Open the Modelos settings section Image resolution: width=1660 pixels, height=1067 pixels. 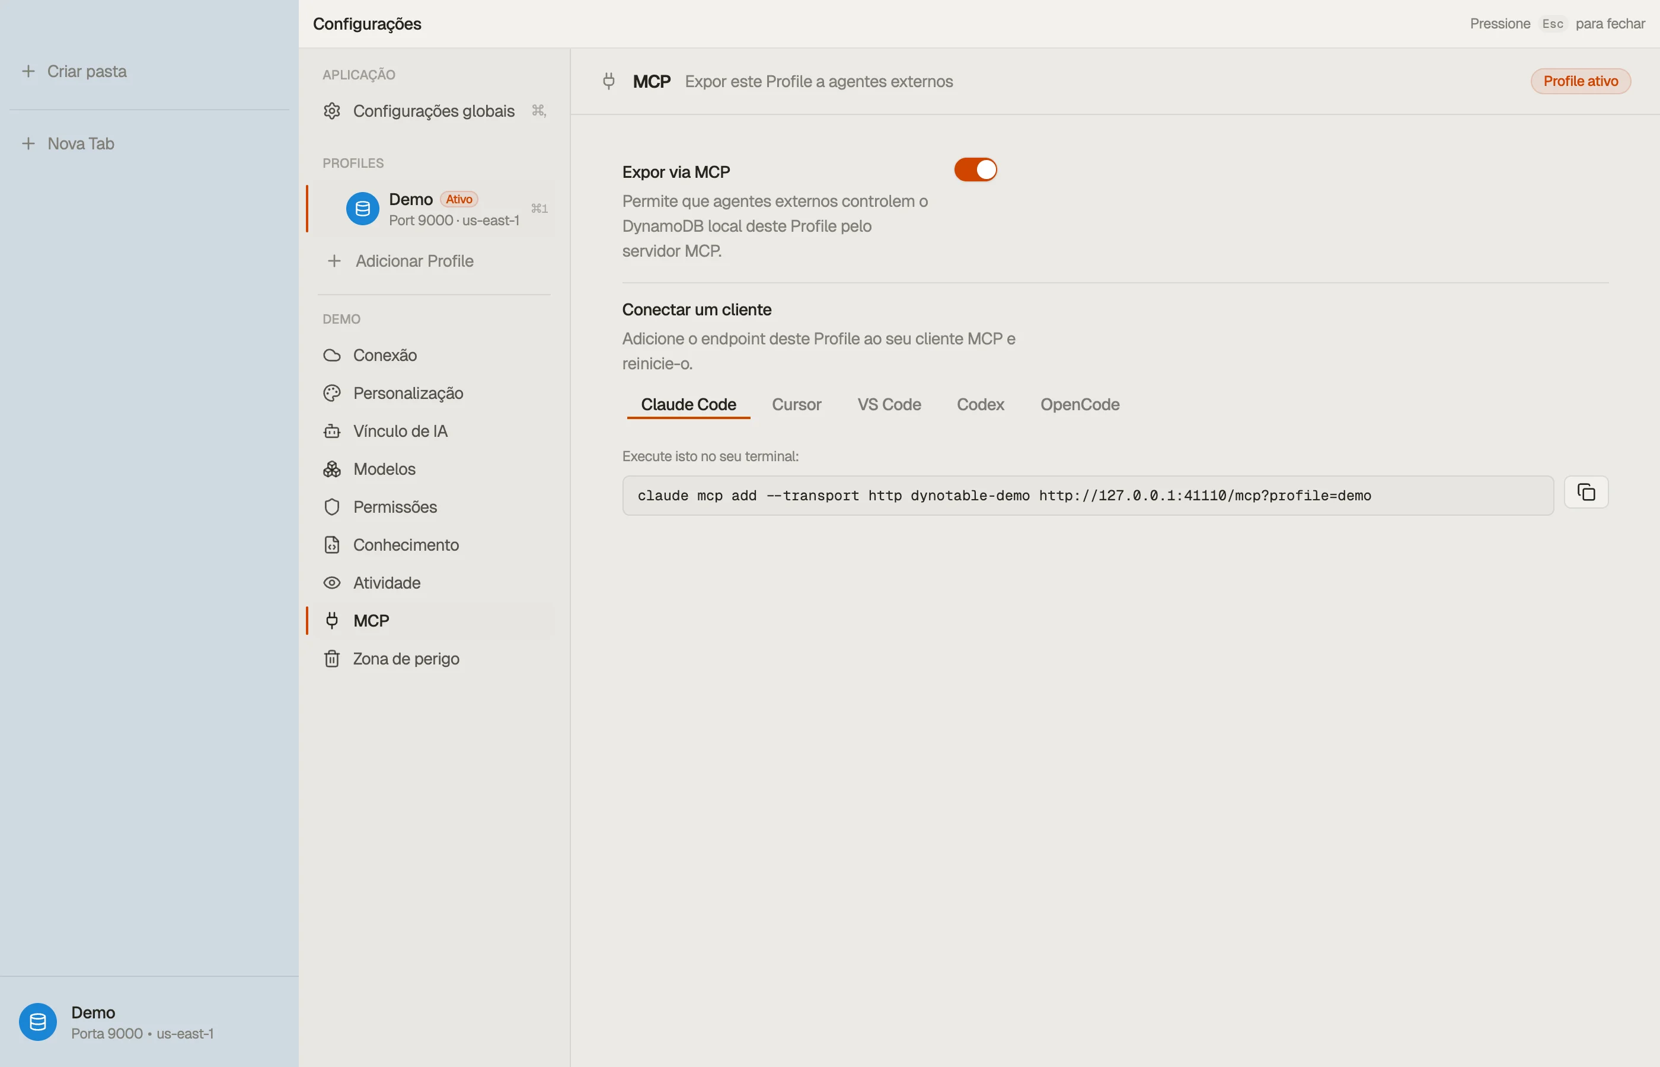(x=434, y=469)
